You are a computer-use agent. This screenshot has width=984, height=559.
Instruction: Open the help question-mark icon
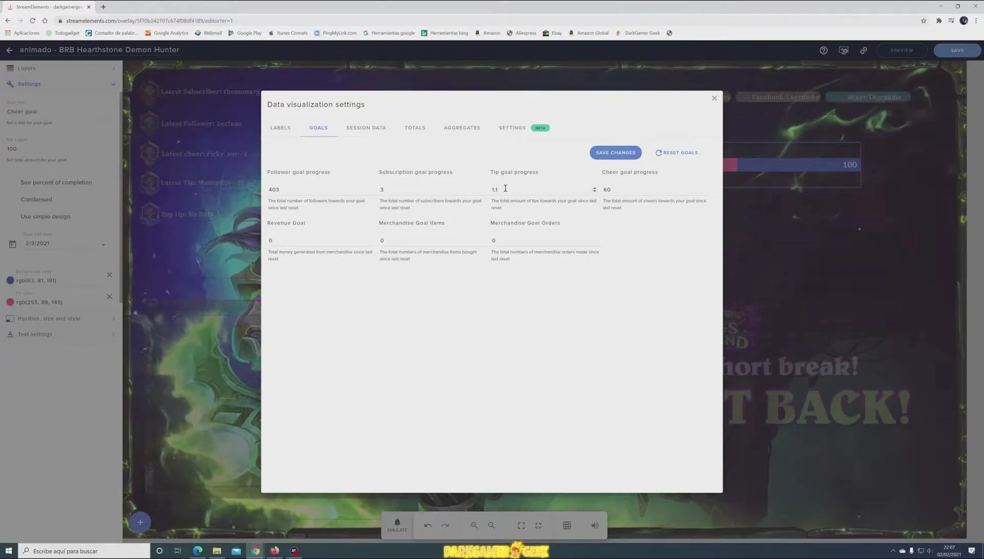tap(824, 50)
